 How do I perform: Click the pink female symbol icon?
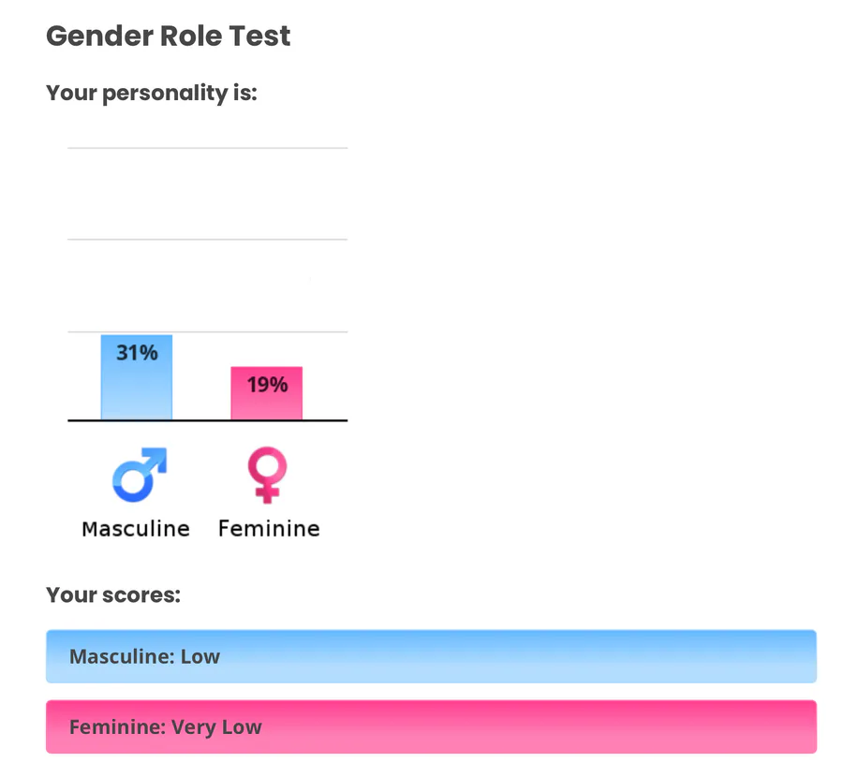(267, 476)
